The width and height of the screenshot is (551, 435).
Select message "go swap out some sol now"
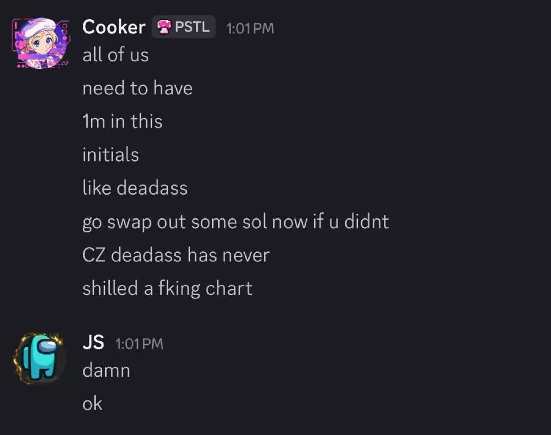235,222
